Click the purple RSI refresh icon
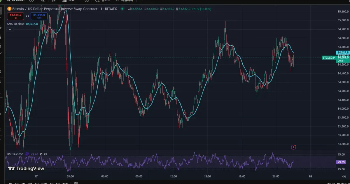Screen dimensions: 350x184 tap(27, 154)
